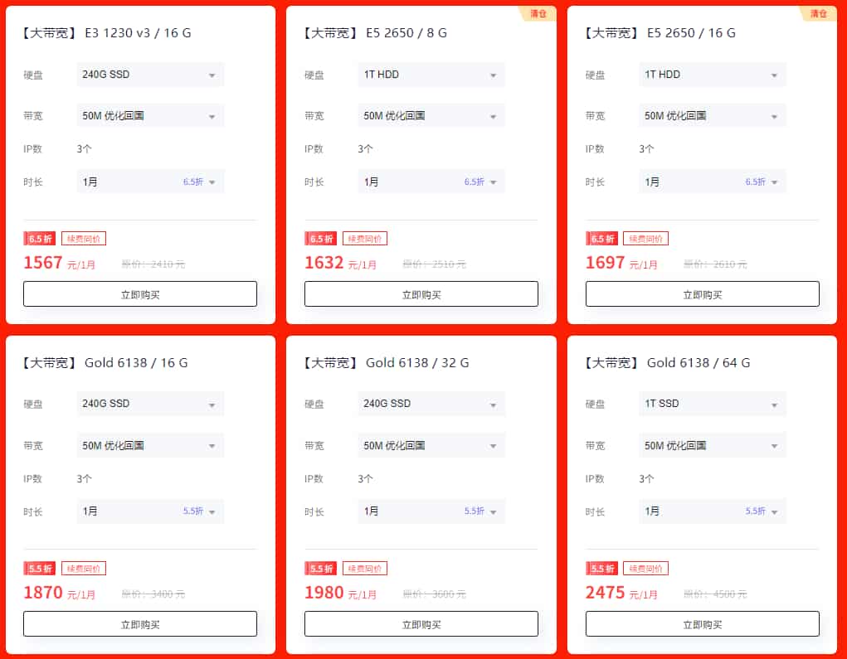Open 硬盘 dropdown on E5 2650 / 16 G card
Viewport: 847px width, 659px height.
(712, 75)
